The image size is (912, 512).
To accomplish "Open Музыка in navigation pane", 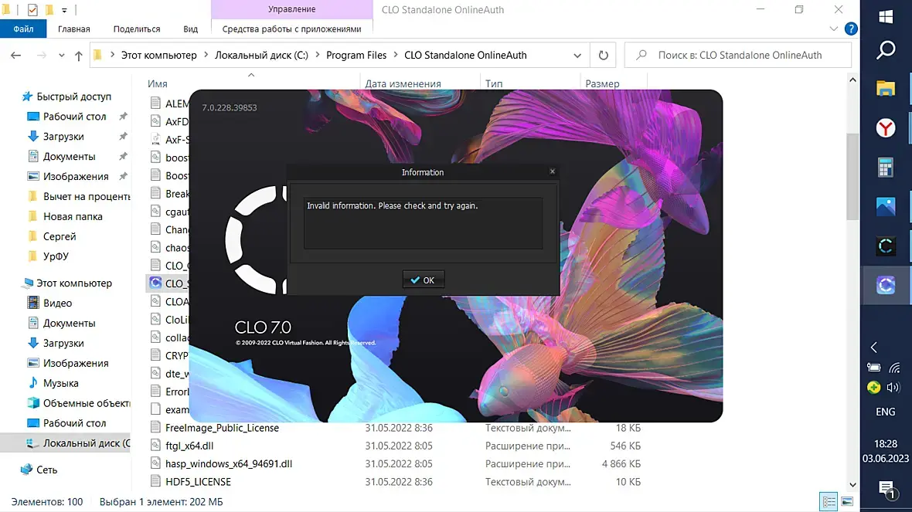I will [x=60, y=383].
